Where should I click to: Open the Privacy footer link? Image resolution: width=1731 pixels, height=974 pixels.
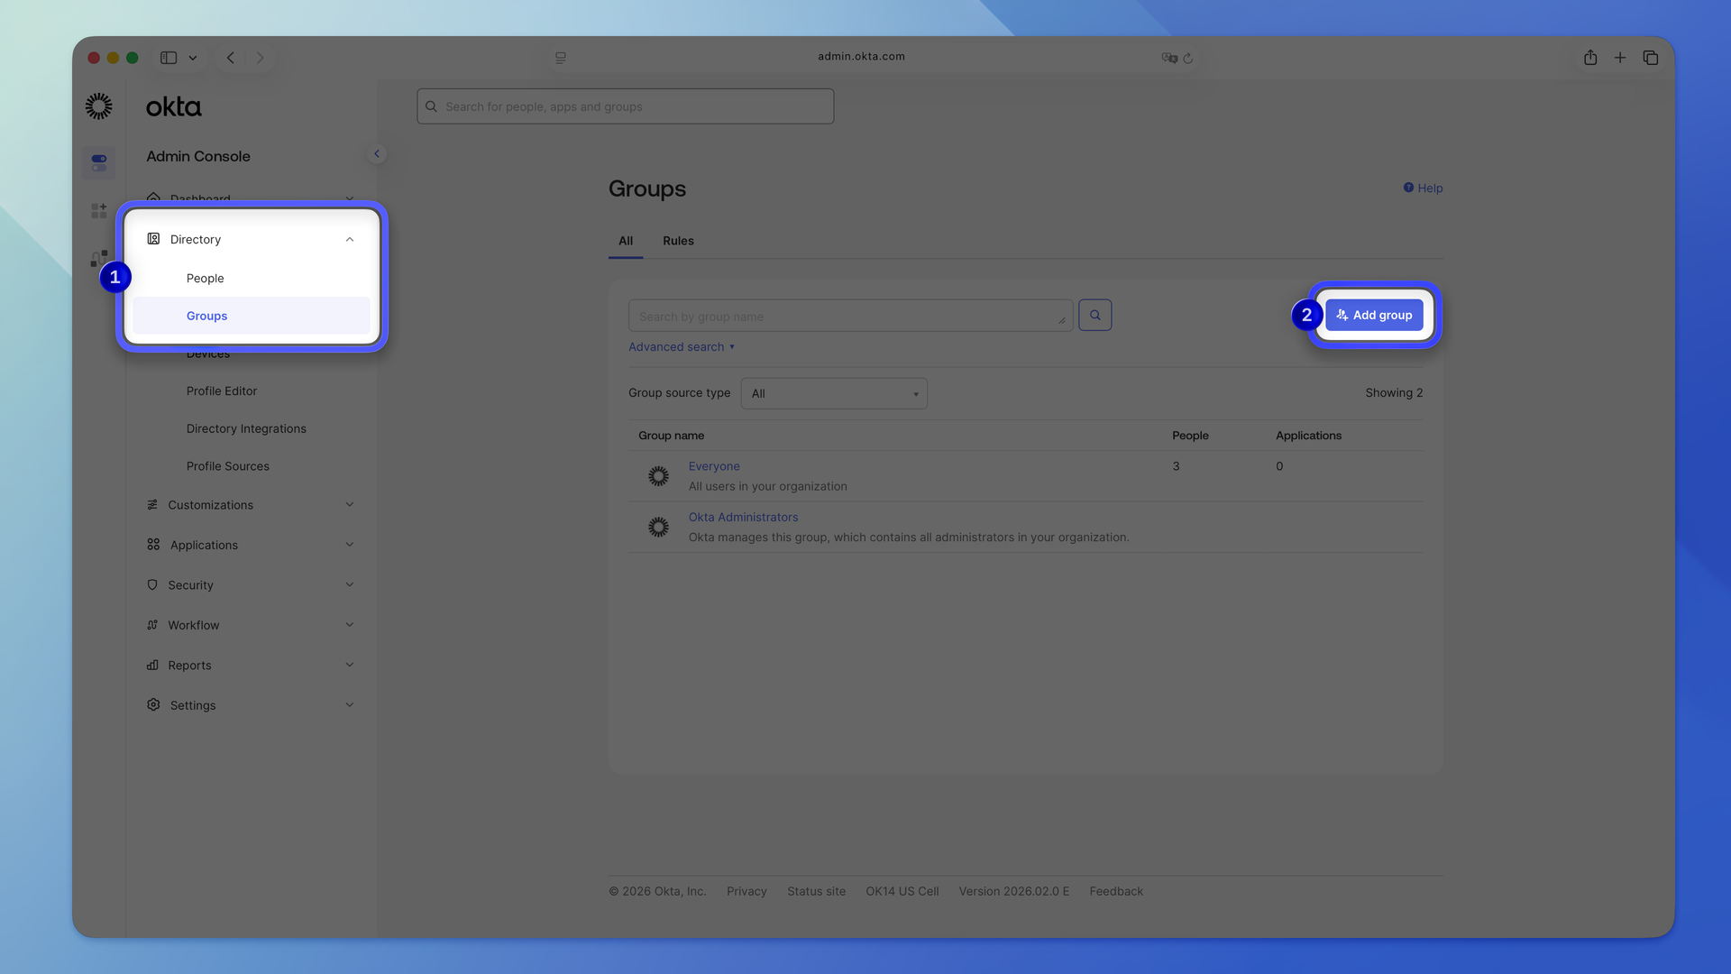point(746,891)
